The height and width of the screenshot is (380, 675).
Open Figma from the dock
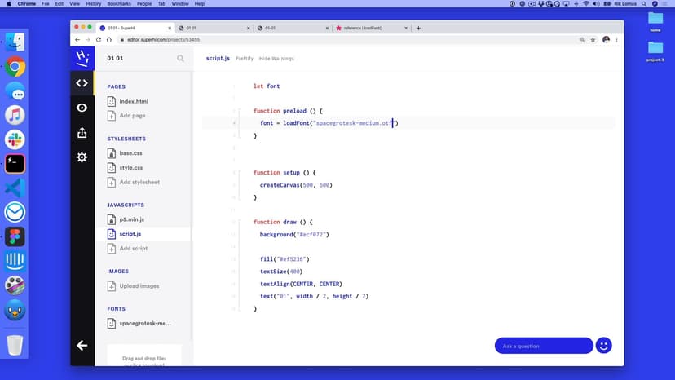pyautogui.click(x=15, y=236)
